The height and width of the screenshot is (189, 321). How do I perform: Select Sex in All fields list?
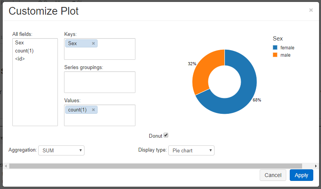pos(20,43)
